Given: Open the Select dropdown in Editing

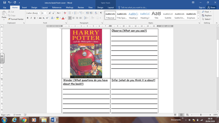Looking at the screenshot, I should 207,19.
